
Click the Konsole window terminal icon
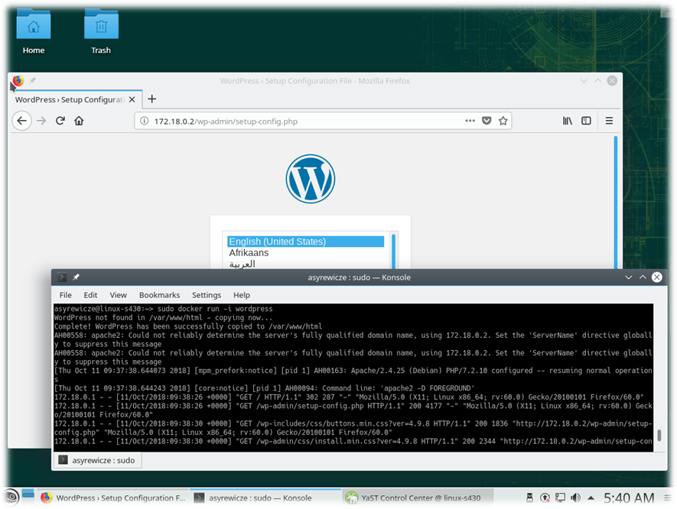click(x=62, y=277)
